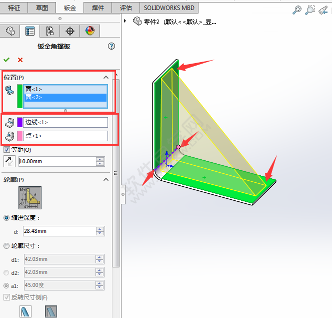Image resolution: width=332 pixels, height=318 pixels.
Task: Select the d2 radio button
Action: [x=6, y=272]
